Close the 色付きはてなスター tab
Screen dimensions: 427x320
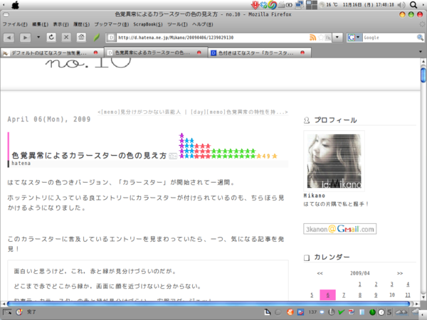click(302, 53)
